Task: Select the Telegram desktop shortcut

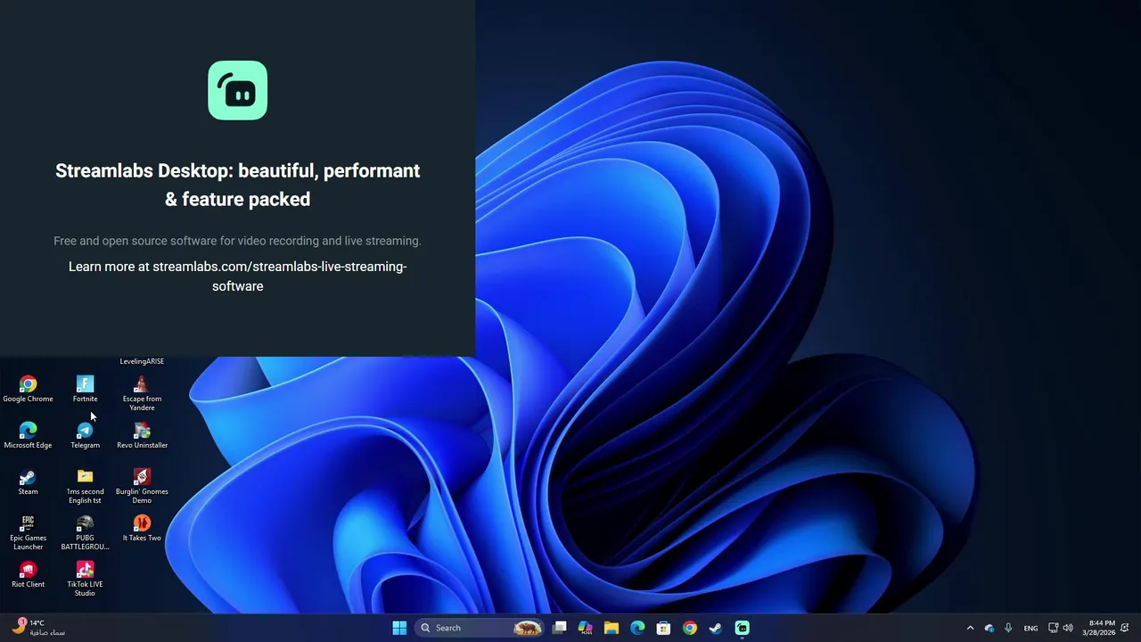Action: click(85, 436)
